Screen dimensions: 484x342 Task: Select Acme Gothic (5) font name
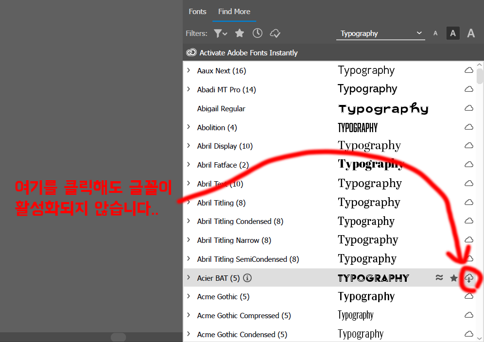tap(223, 297)
